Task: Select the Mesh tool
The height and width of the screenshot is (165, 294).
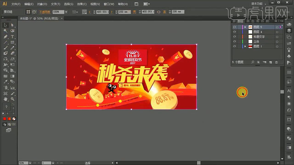Action: pyautogui.click(x=5, y=76)
